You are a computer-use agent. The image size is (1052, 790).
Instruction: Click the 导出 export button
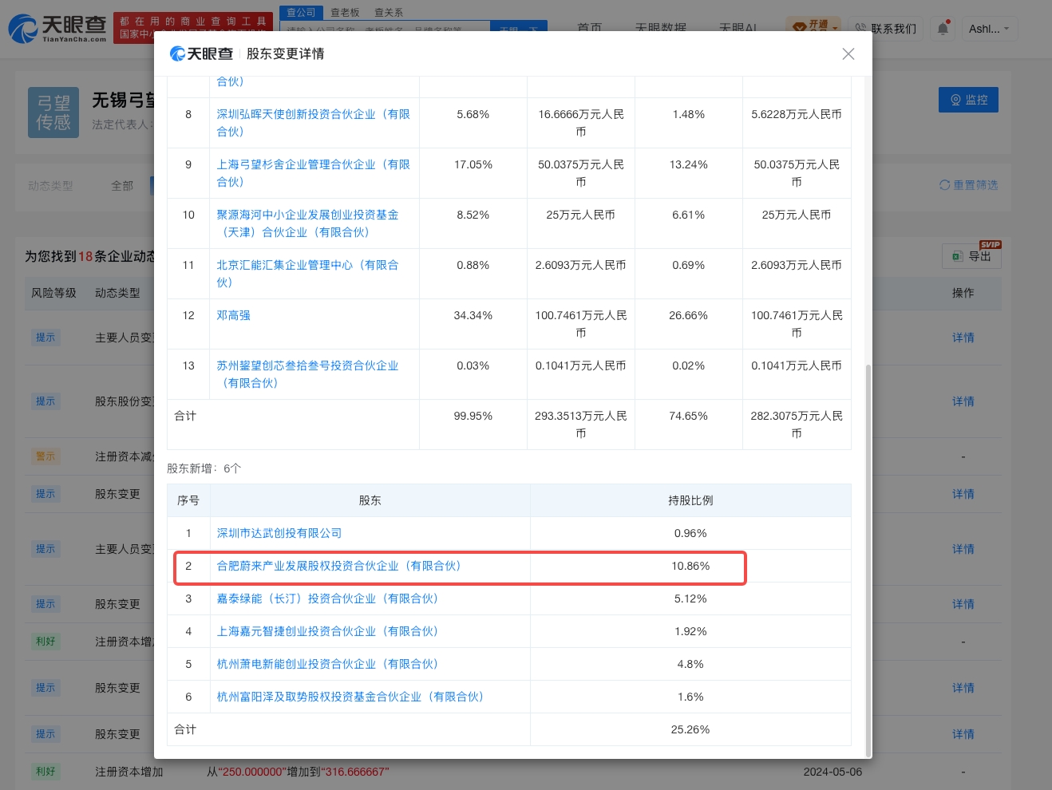pos(971,256)
